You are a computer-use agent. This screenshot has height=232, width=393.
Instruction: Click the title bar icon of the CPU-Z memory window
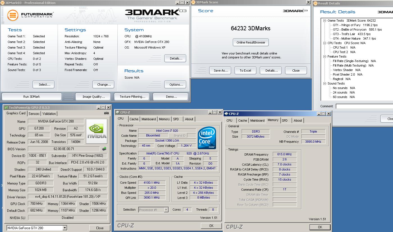coord(226,114)
